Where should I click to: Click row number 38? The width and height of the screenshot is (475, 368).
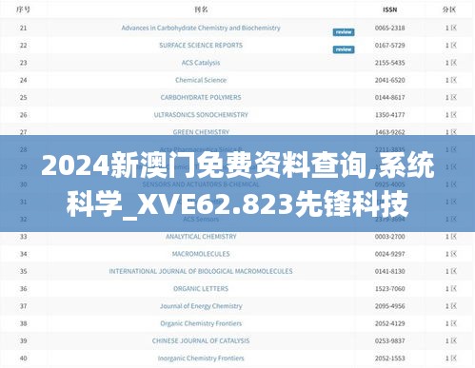[x=23, y=323]
